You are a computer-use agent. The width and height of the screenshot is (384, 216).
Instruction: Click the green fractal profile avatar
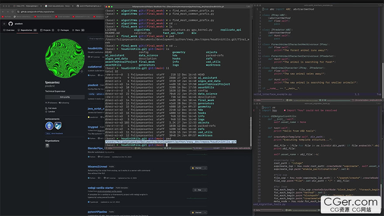click(x=65, y=58)
